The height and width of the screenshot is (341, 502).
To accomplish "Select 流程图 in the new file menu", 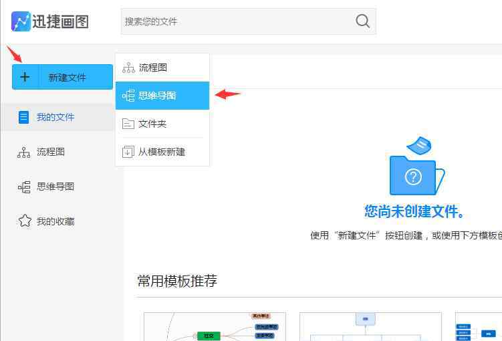I will pyautogui.click(x=162, y=68).
